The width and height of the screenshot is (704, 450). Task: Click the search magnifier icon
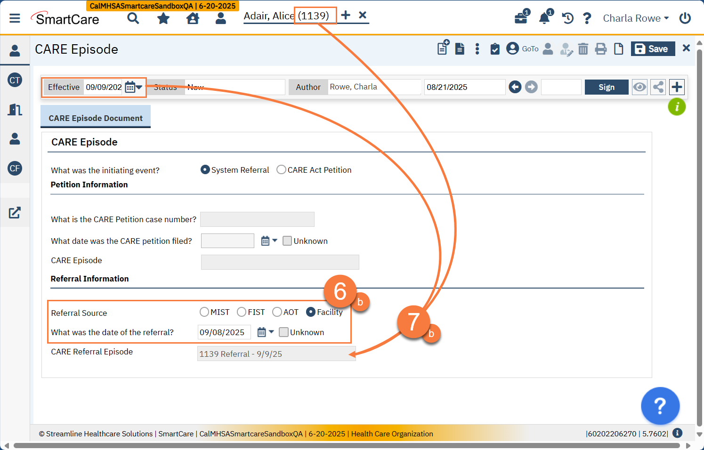(133, 18)
